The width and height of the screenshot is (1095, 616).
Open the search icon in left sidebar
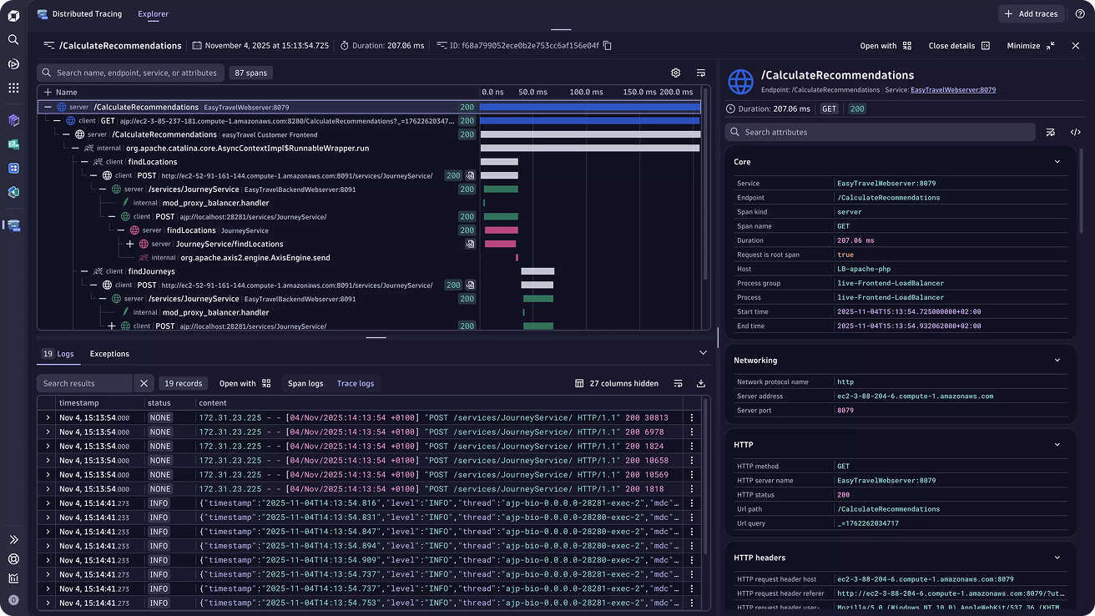click(x=13, y=39)
